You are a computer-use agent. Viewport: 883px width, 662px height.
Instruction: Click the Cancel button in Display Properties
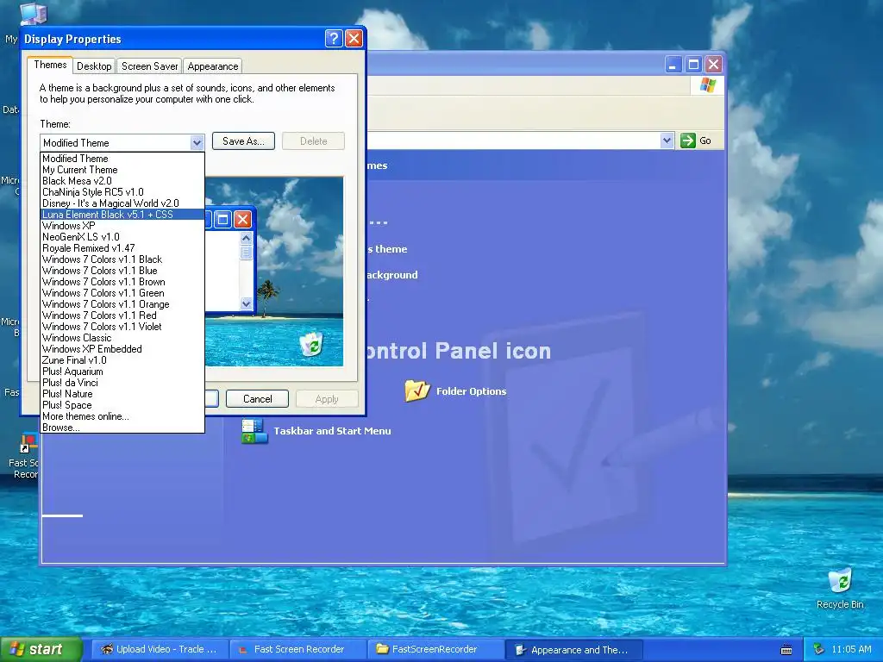(257, 398)
